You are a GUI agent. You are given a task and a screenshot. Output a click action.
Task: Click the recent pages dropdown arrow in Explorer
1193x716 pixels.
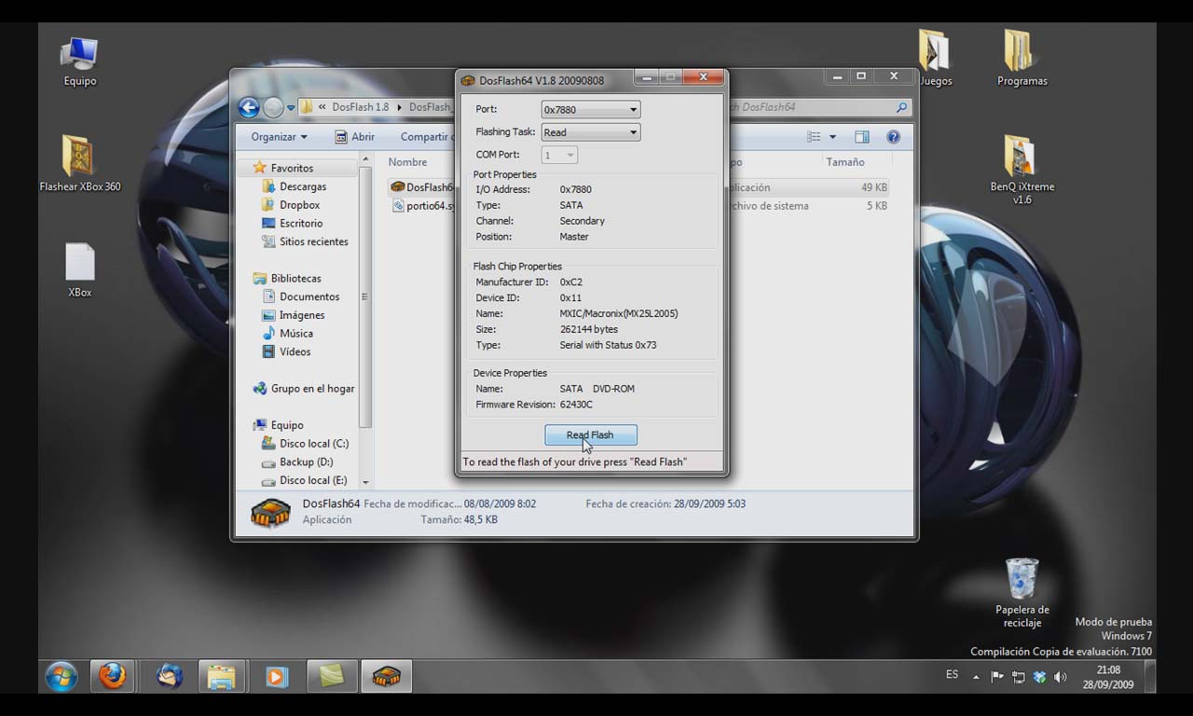pyautogui.click(x=291, y=107)
